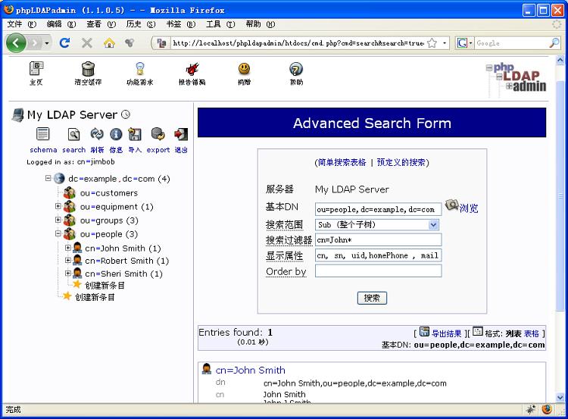Open the server info (信息) icon

pyautogui.click(x=116, y=135)
